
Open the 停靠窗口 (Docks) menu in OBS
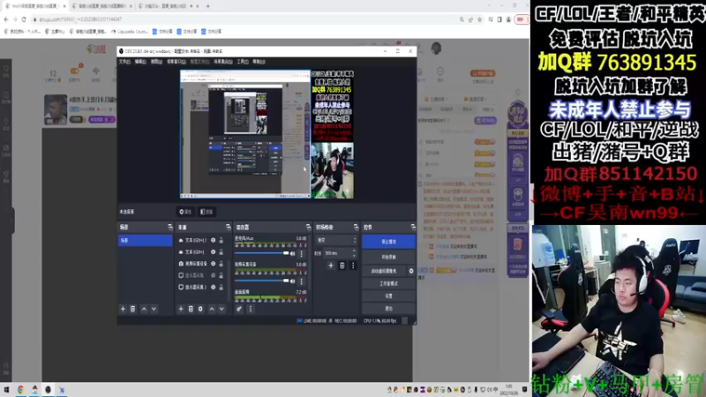click(x=176, y=62)
